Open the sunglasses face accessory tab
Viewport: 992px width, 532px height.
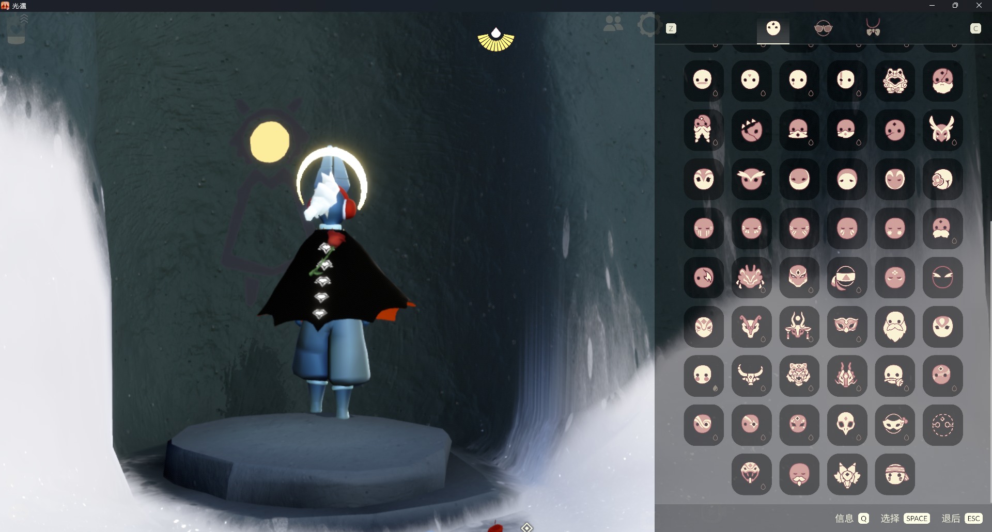pos(823,28)
